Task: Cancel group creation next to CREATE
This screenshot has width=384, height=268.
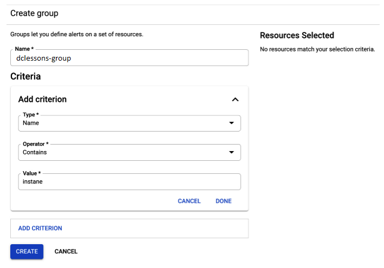Action: tap(66, 251)
